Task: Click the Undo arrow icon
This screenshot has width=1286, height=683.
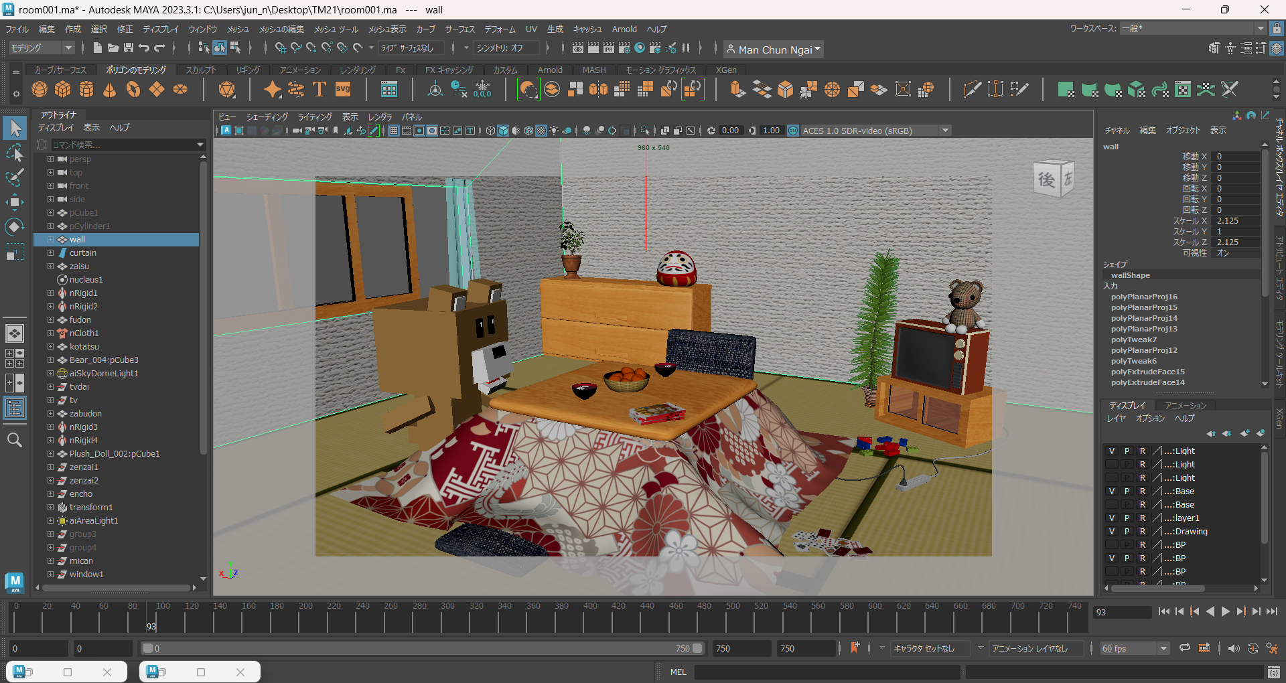Action: tap(144, 48)
